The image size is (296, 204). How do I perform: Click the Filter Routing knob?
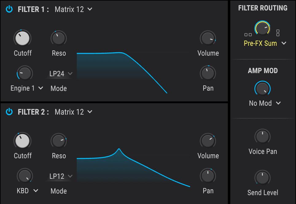click(x=262, y=29)
